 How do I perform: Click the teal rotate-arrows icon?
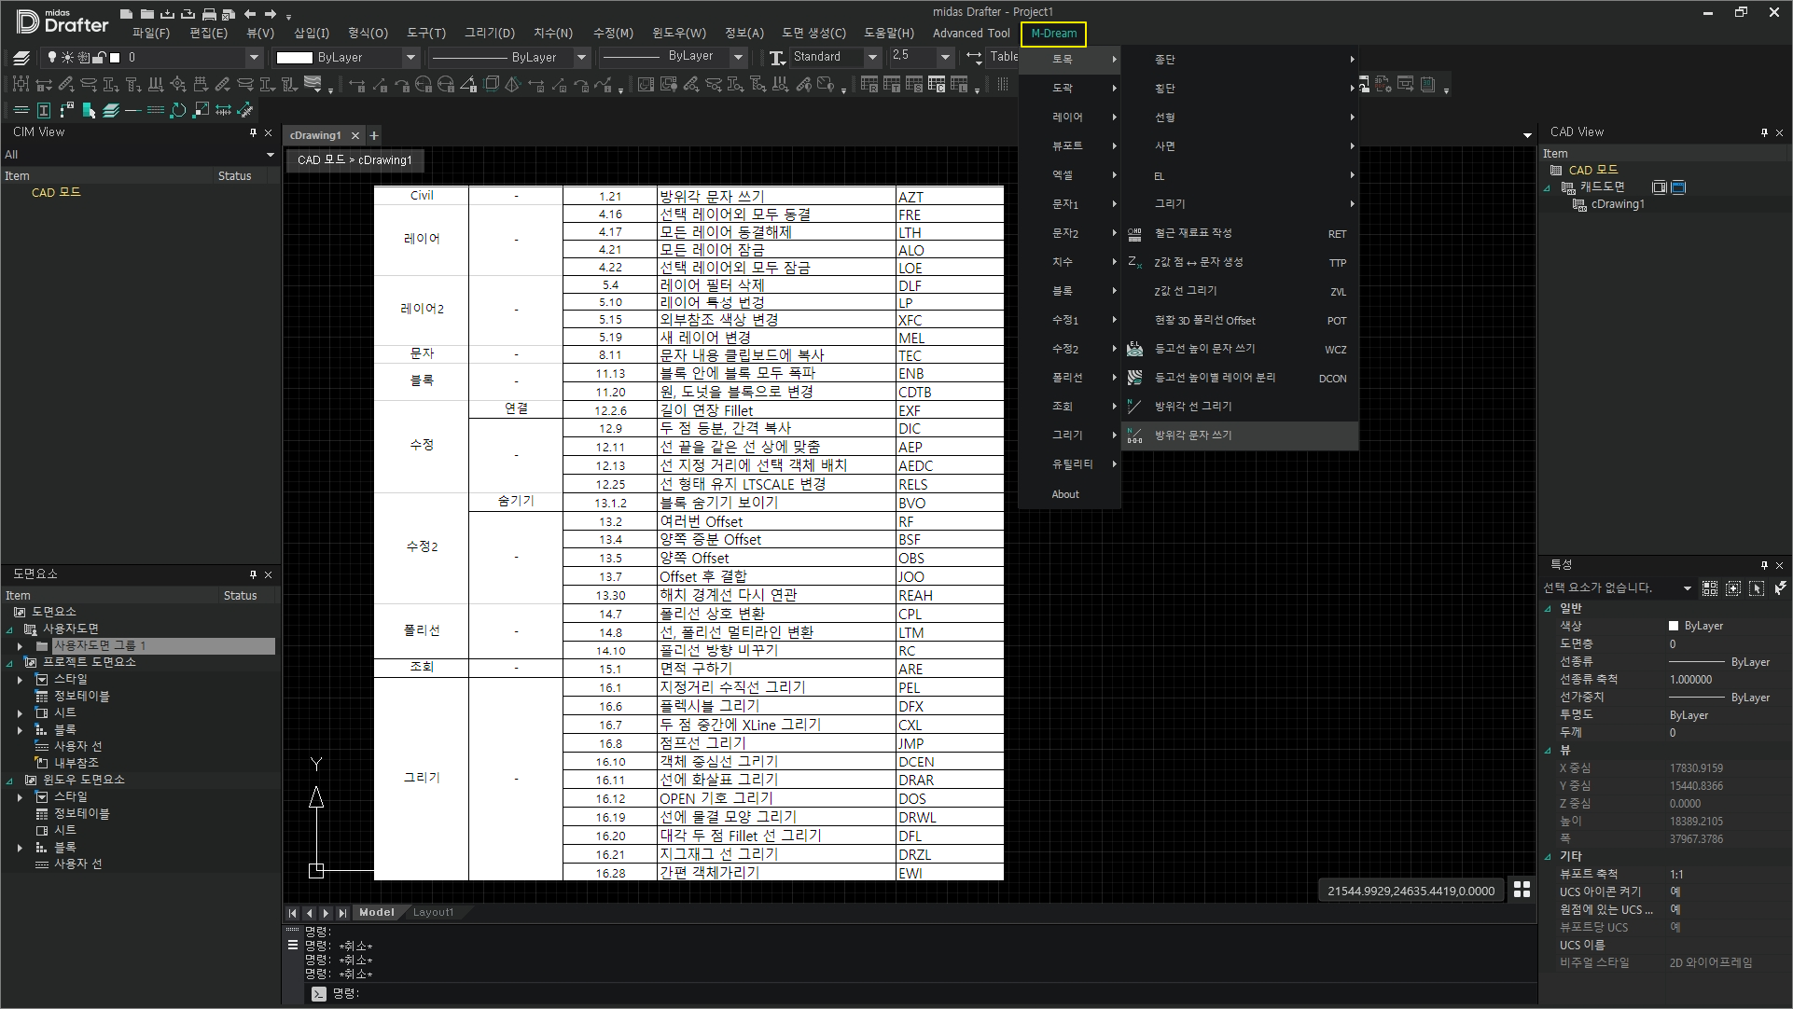click(x=178, y=110)
